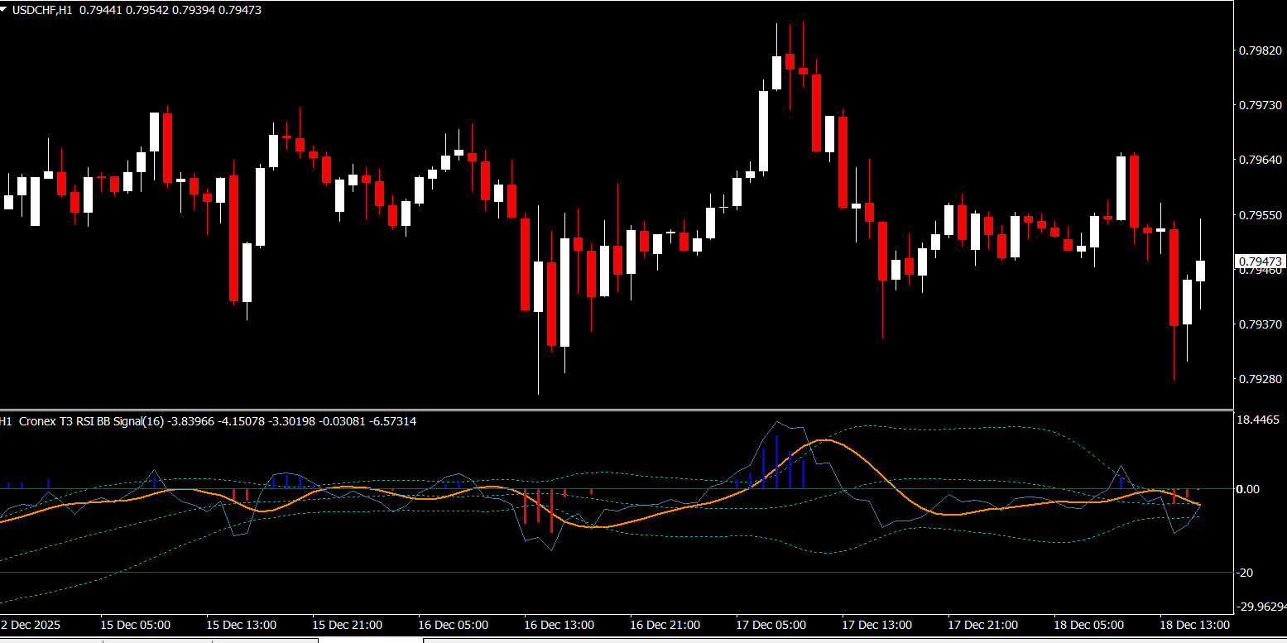Click the 18 Dec 13:00 time axis label
1287x643 pixels.
coord(1194,625)
